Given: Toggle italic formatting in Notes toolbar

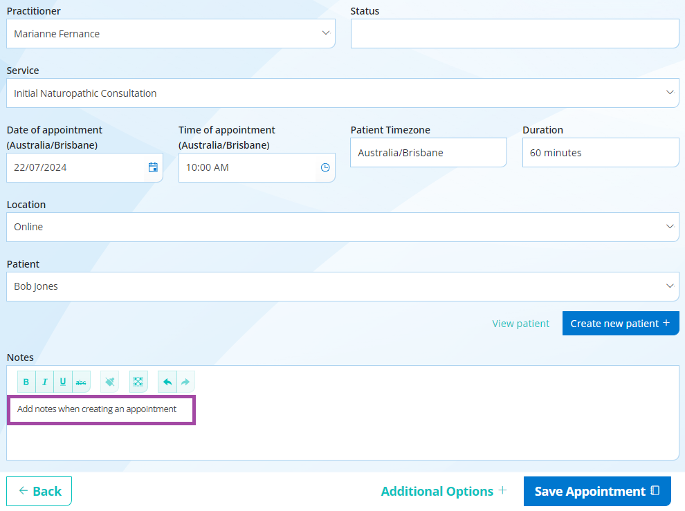Looking at the screenshot, I should point(44,382).
